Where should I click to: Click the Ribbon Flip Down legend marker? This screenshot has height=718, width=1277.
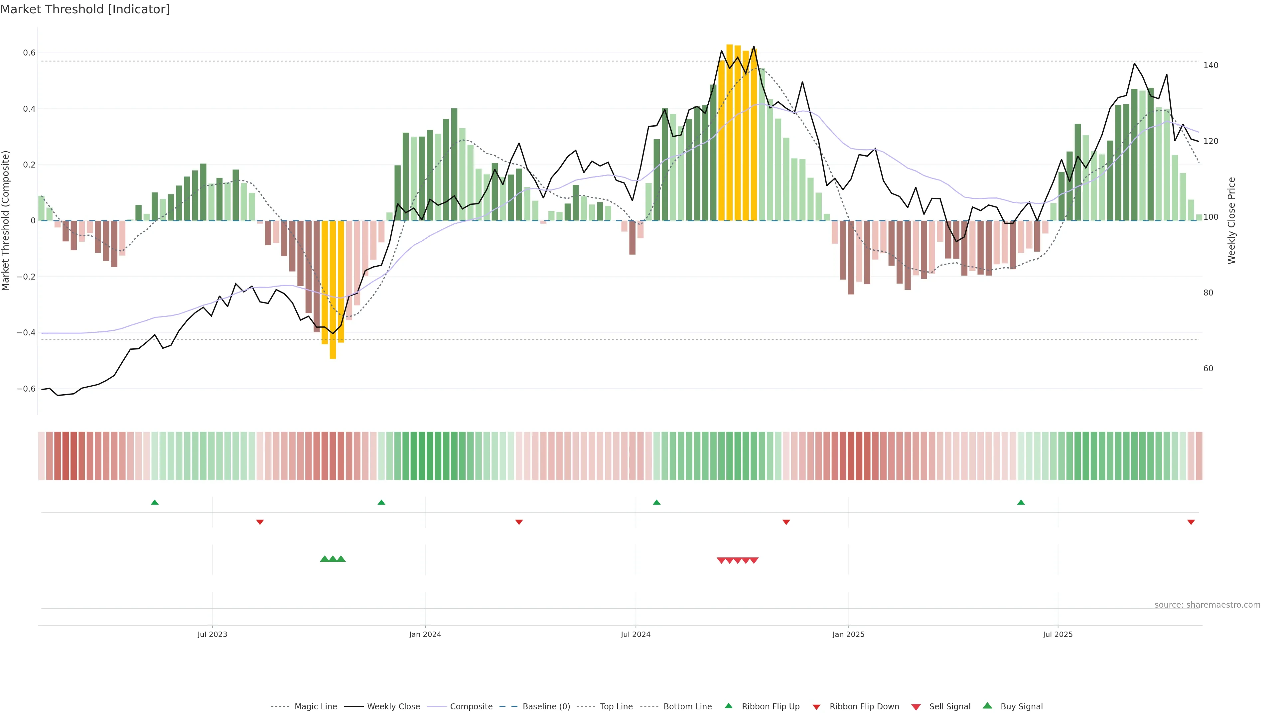[816, 707]
